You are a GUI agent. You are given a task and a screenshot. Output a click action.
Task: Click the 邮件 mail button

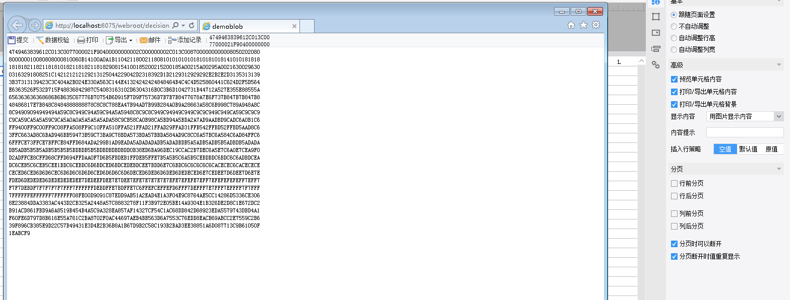[150, 40]
